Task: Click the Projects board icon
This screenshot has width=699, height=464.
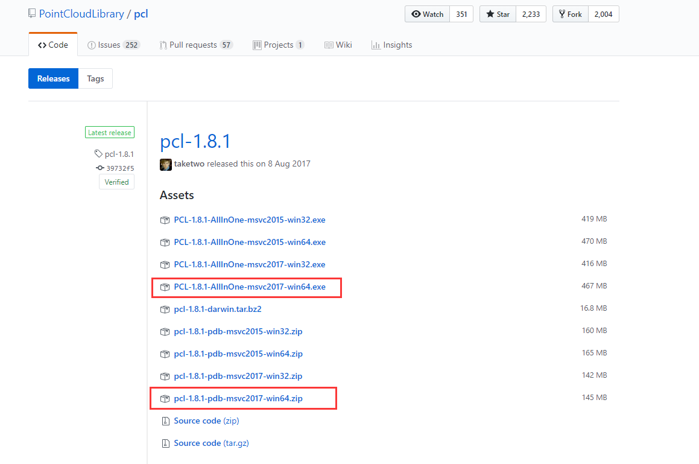Action: point(257,45)
